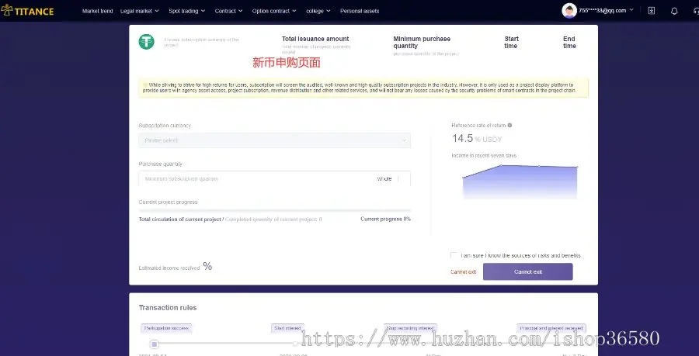Click 'Total issuance amount' heading
Viewport: 699px width, 356px height.
tap(315, 39)
